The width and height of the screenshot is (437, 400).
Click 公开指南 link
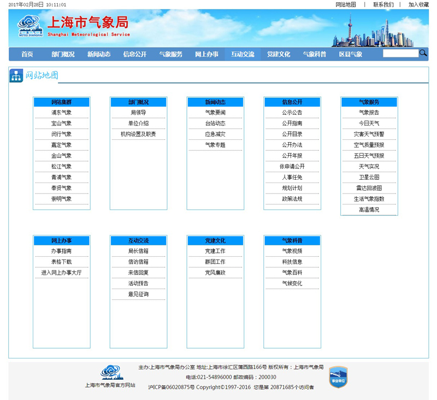click(292, 123)
